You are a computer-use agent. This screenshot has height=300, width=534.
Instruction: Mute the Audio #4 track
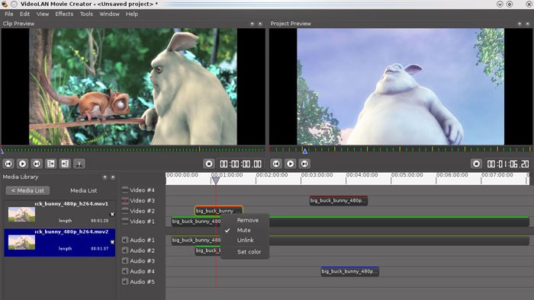[125, 271]
